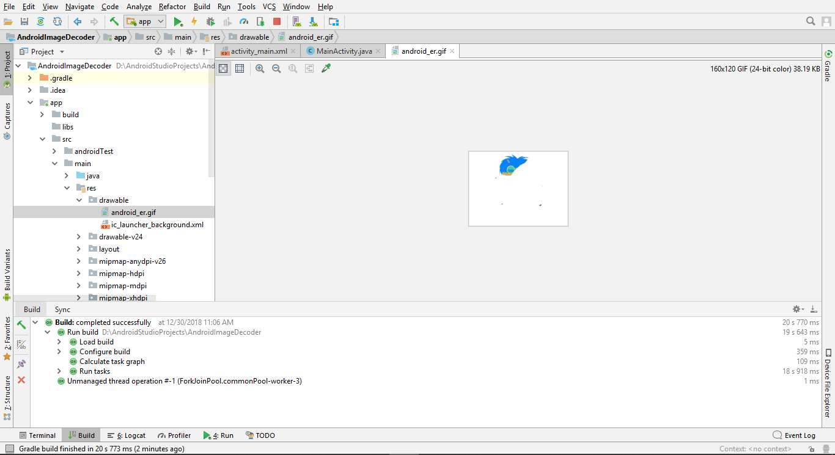Viewport: 835px width, 455px height.
Task: Pick a color with the eyedropper tool
Action: coord(326,68)
